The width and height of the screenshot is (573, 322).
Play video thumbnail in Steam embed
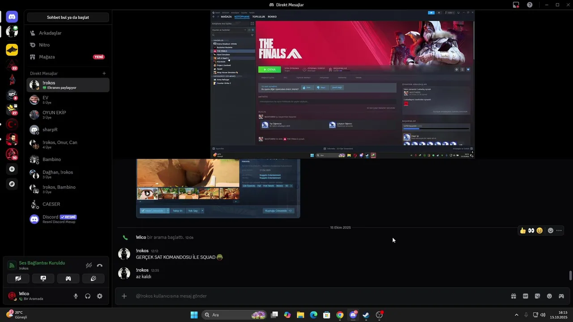tap(147, 194)
